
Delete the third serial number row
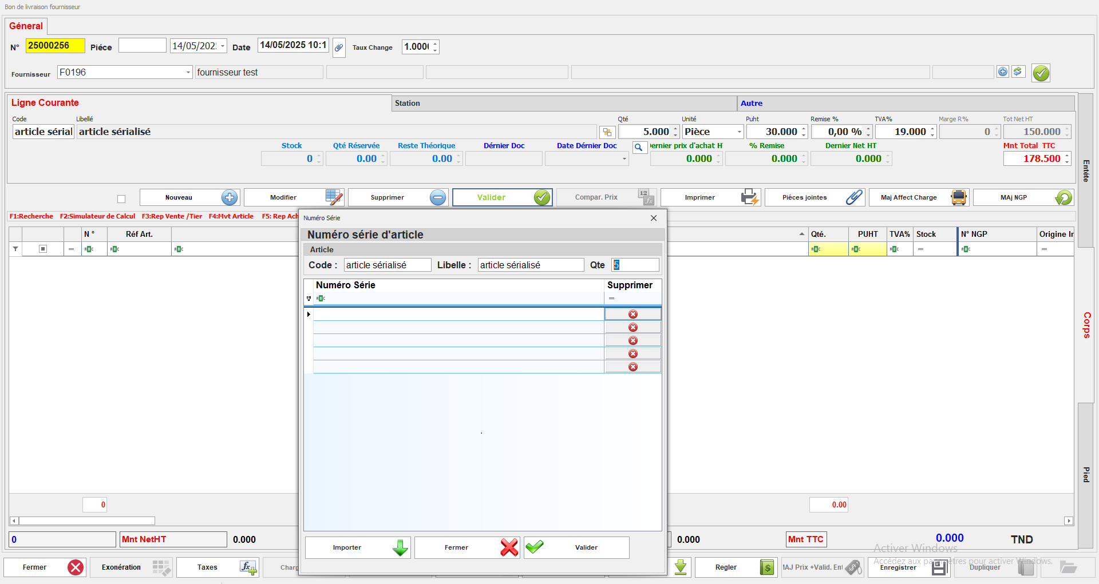632,340
